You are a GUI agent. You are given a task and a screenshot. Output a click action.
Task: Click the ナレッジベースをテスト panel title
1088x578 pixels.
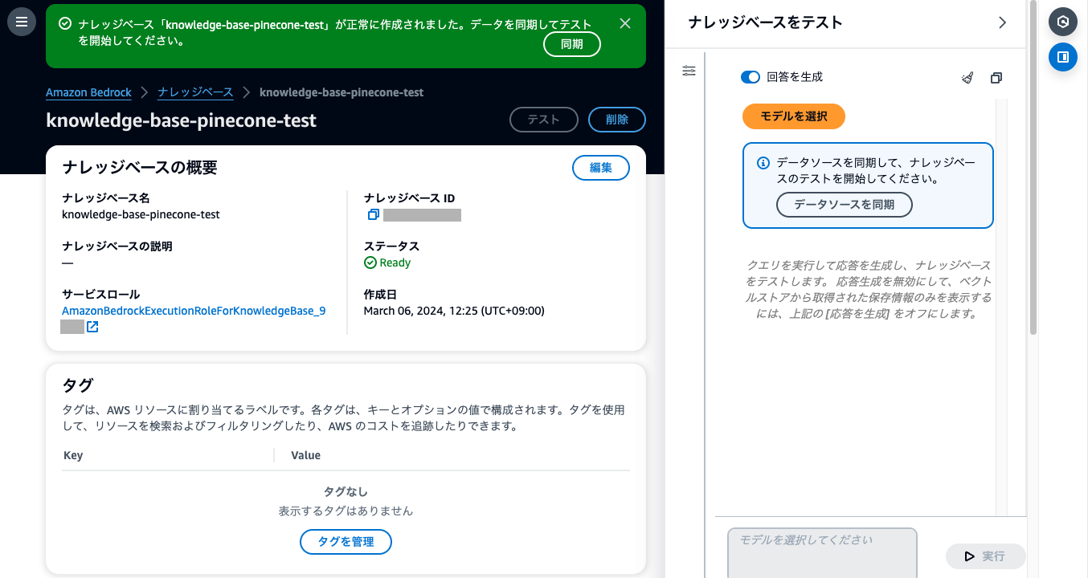click(x=765, y=22)
